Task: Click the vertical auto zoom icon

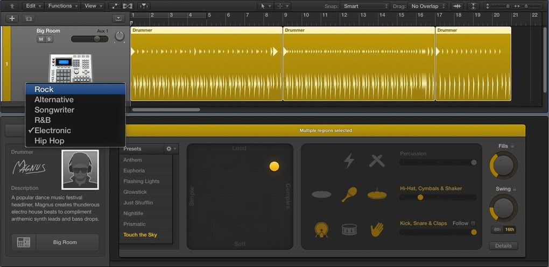Action: 473,6
